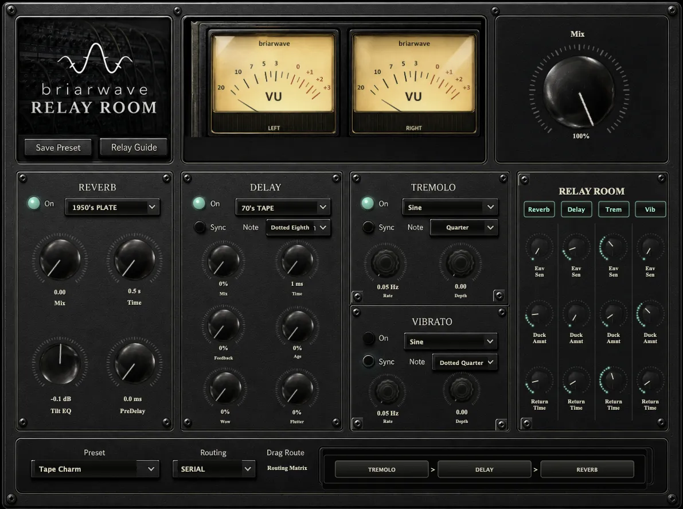The image size is (683, 509).
Task: Click the Drag Route label
Action: point(286,452)
